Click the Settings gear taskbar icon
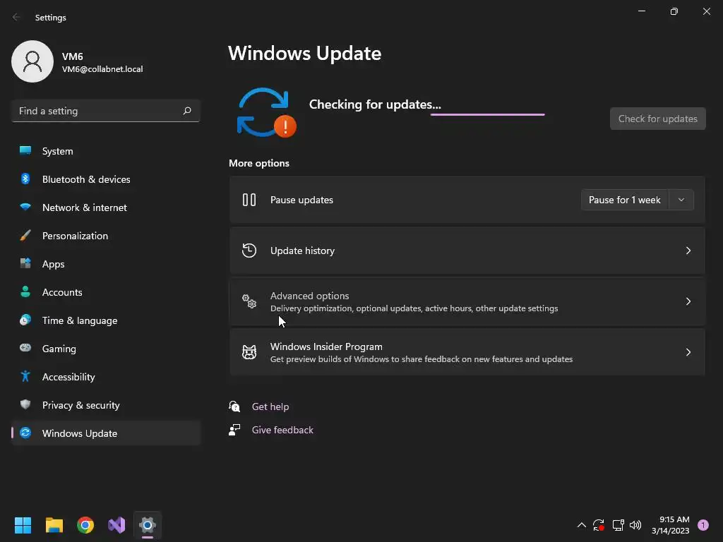This screenshot has height=542, width=723. click(x=148, y=524)
